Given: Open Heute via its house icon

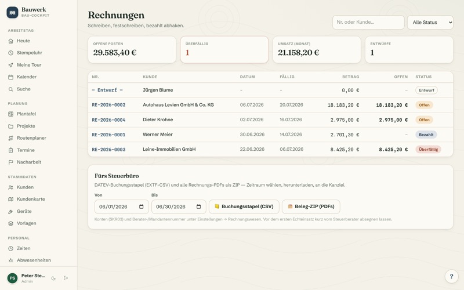Looking at the screenshot, I should (x=10, y=41).
